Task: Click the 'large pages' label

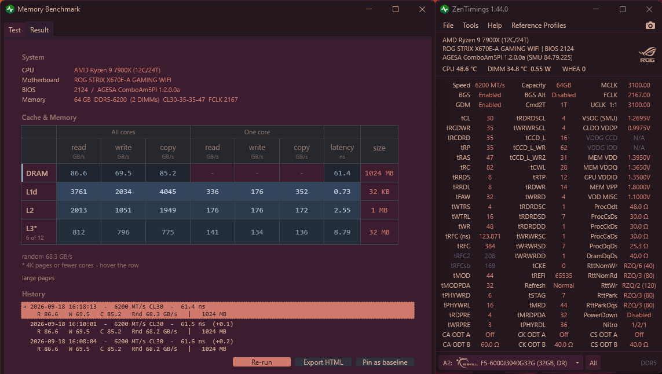Action: coord(38,278)
